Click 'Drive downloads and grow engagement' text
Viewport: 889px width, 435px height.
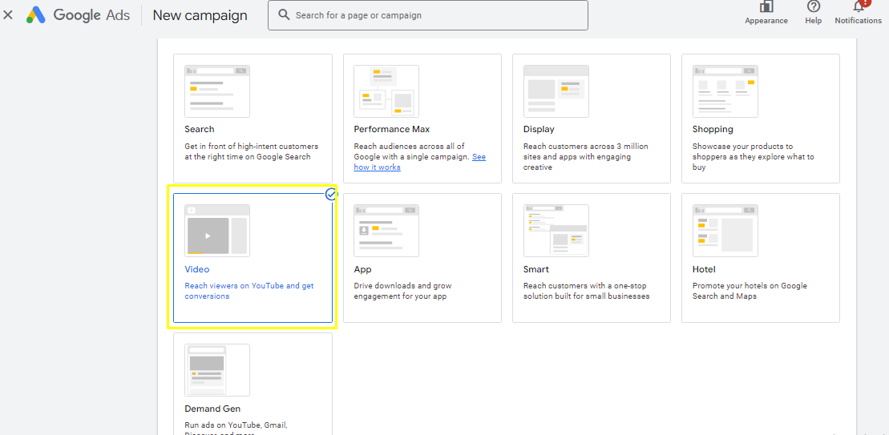(x=402, y=291)
